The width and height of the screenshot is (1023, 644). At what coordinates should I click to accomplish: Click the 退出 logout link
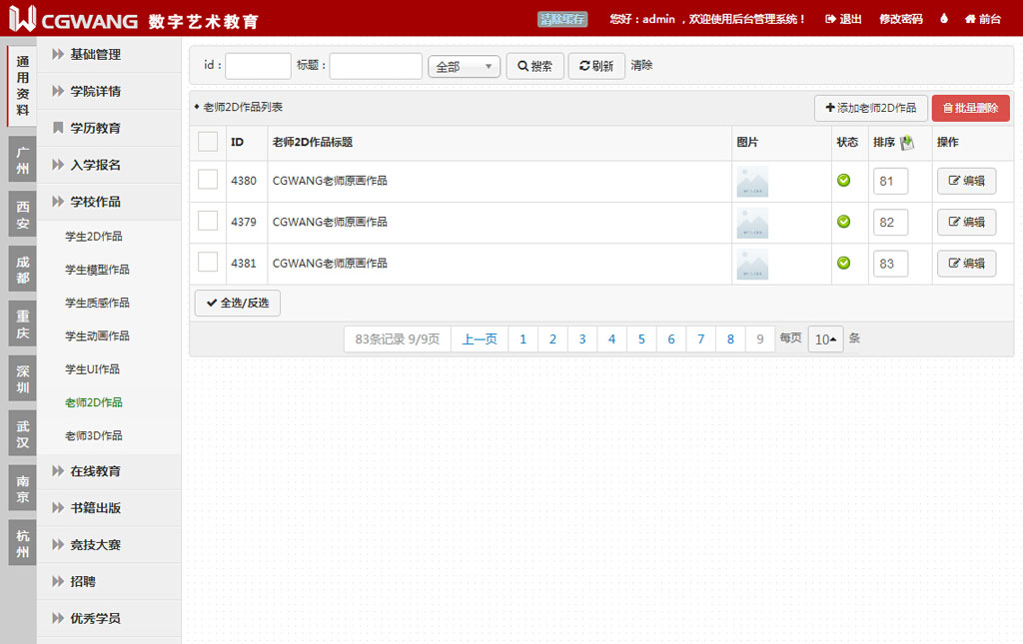point(843,19)
